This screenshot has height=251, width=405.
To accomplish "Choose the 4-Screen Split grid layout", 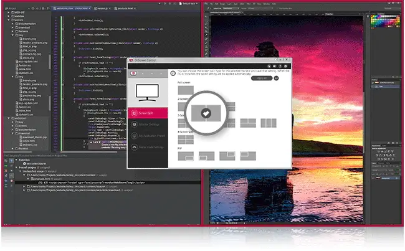I will 186,140.
